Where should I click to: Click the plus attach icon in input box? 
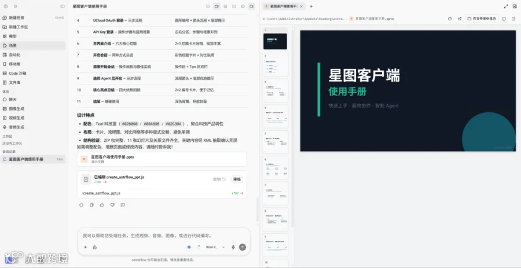(86, 247)
